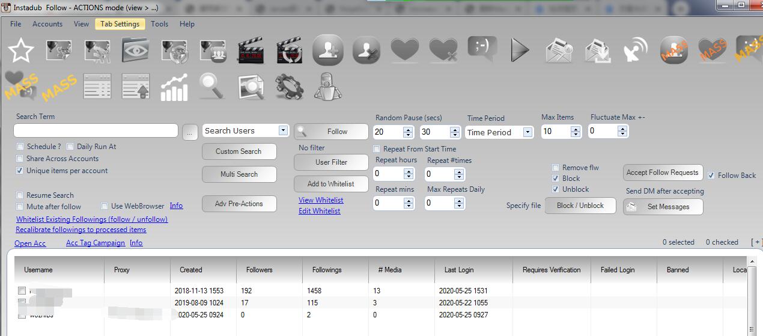Screen dimensions: 763x336
Task: Enable the Schedule checkbox
Action: click(20, 147)
